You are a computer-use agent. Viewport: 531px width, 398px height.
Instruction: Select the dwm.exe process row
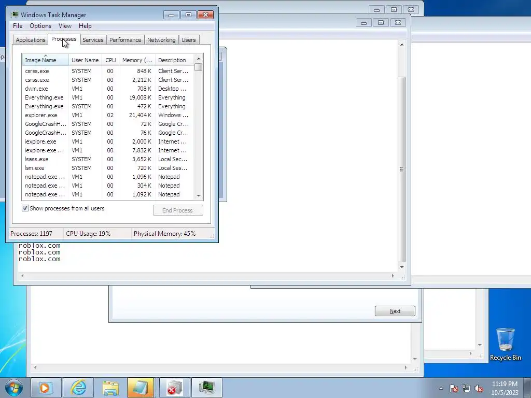108,89
